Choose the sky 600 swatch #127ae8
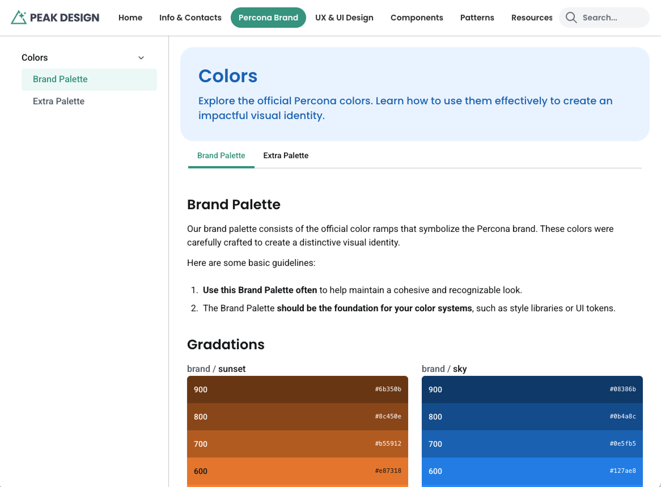This screenshot has height=487, width=661. click(x=532, y=471)
